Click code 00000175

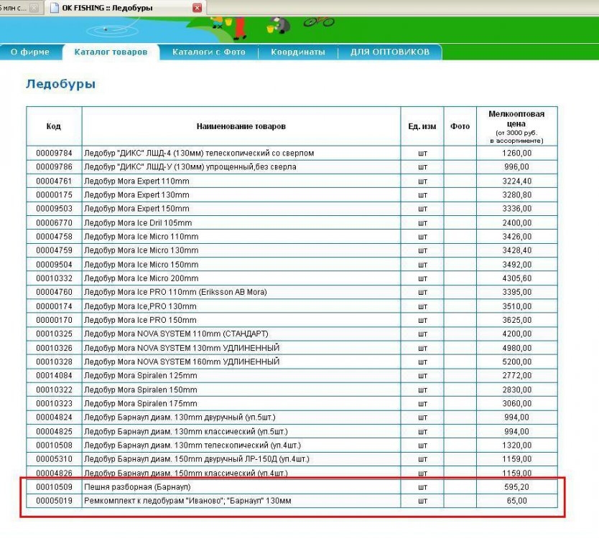pos(54,194)
